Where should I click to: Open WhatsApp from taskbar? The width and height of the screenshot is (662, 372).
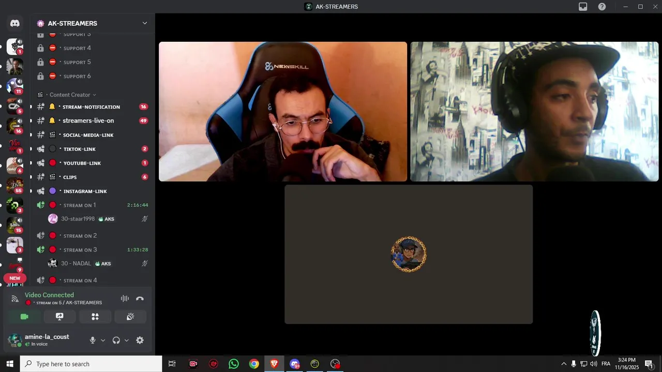click(234, 364)
